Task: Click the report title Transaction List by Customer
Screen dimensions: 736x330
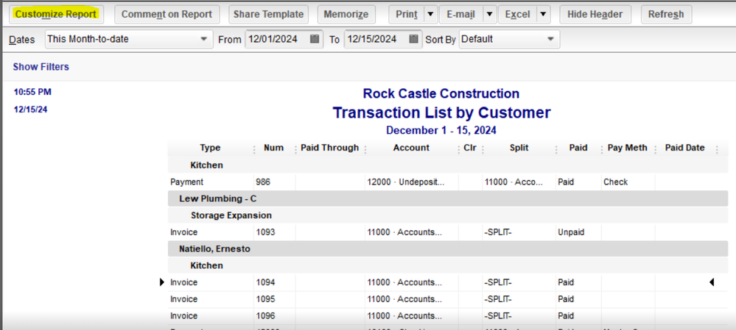Action: (x=441, y=112)
